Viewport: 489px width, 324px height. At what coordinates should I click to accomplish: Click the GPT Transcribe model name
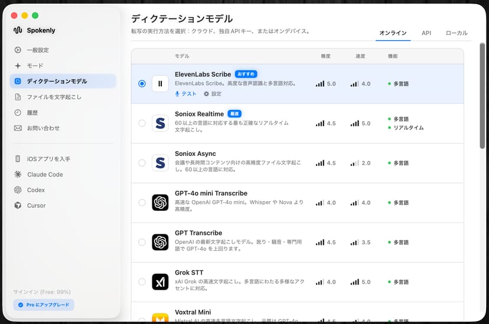(198, 233)
